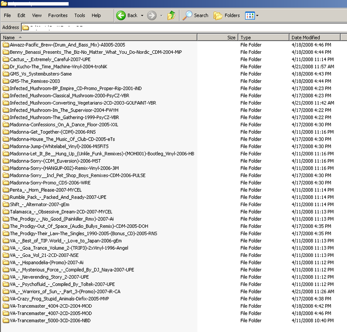Open the Back history dropdown arrow
Screen dimensions: 347x332
click(x=142, y=16)
